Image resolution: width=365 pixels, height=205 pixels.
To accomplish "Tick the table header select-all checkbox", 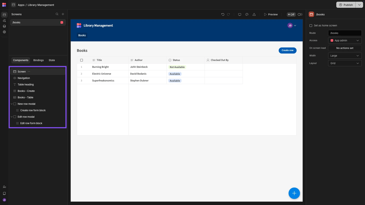I will (82, 60).
